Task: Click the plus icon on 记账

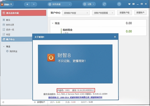Action: click(85, 4)
